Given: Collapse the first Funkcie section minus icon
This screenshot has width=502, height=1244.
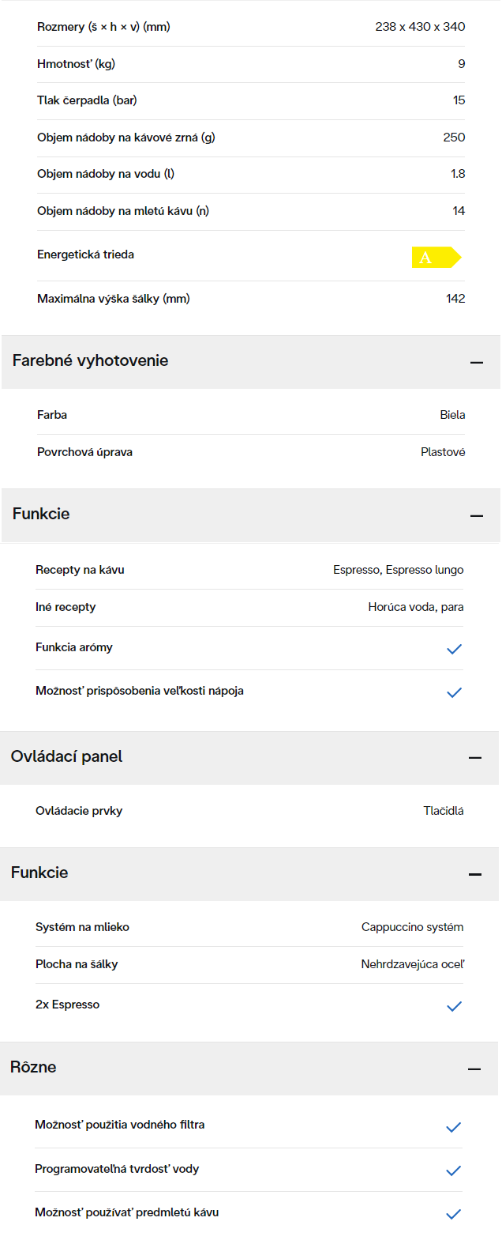Looking at the screenshot, I should [x=477, y=516].
